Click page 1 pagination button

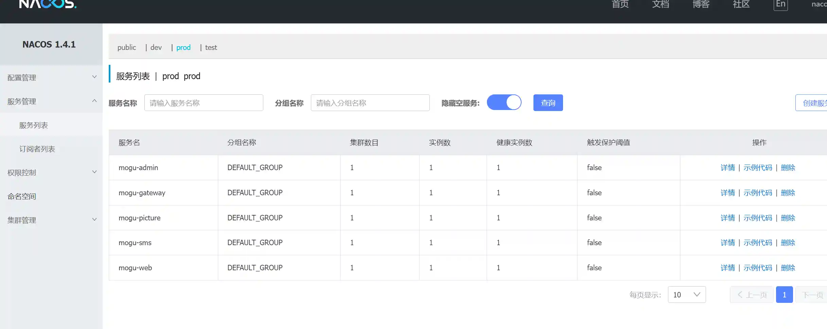[x=784, y=295]
